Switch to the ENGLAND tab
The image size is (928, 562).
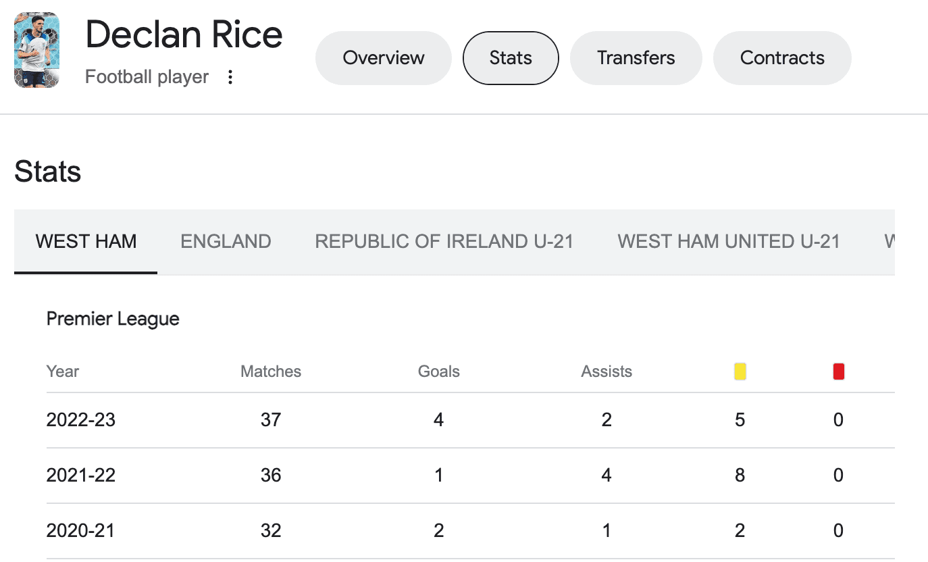pyautogui.click(x=226, y=242)
